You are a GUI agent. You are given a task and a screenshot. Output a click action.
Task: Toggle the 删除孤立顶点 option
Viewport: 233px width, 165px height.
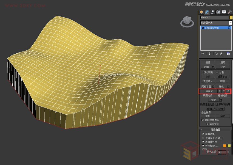point(203,120)
